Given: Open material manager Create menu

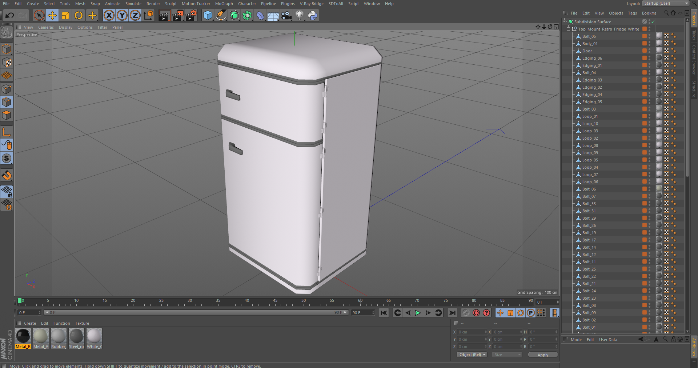Looking at the screenshot, I should pyautogui.click(x=30, y=323).
